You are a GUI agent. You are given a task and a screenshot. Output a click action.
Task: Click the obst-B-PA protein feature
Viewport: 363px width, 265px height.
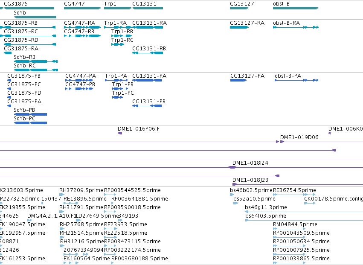click(297, 80)
